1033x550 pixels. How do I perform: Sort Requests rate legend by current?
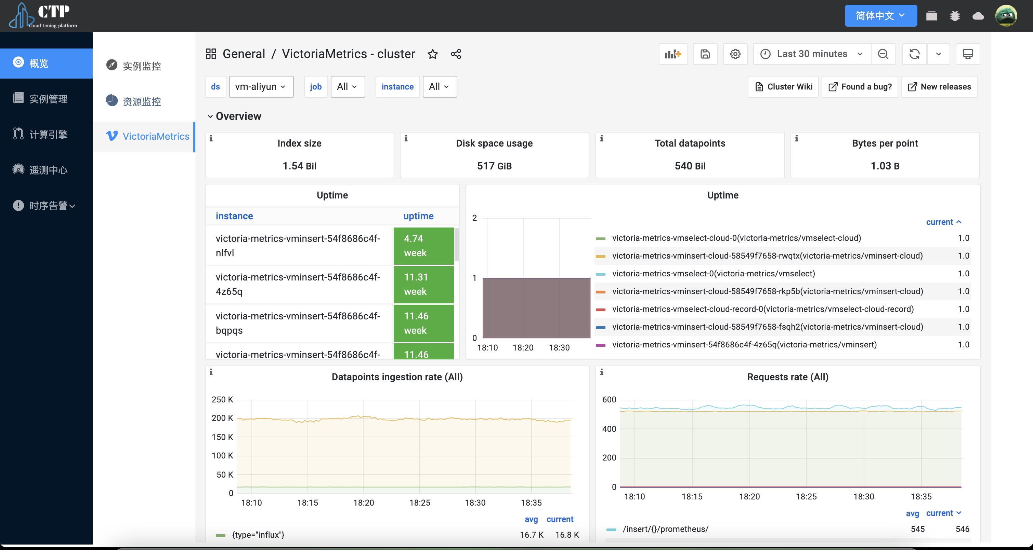coord(944,513)
